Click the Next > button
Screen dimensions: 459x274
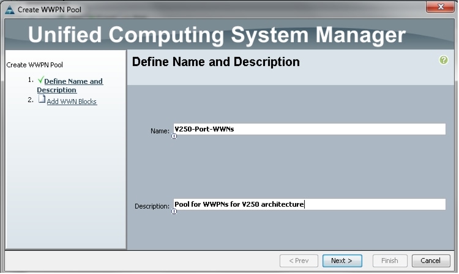pos(342,261)
